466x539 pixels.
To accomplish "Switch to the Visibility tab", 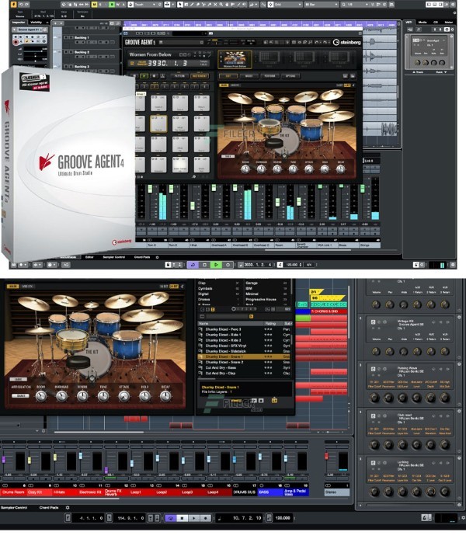I will pos(36,23).
